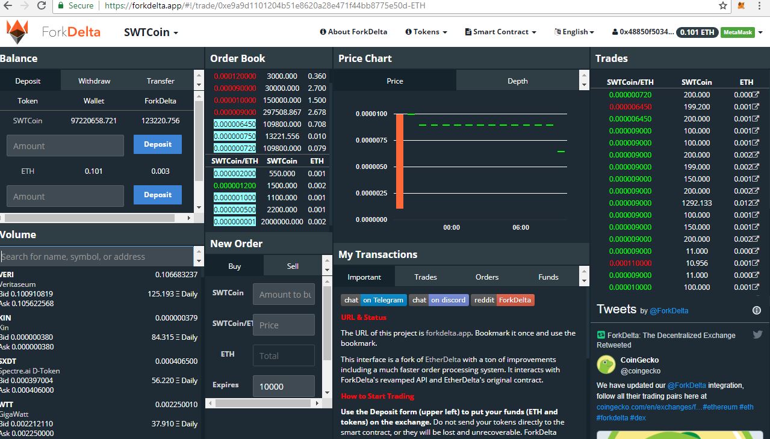Image resolution: width=770 pixels, height=439 pixels.
Task: Bookmark this page with the star icon
Action: 723,5
